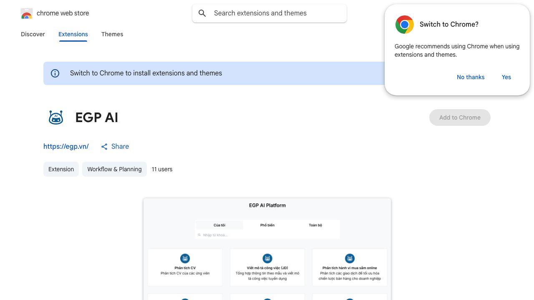534x300 pixels.
Task: Click the EGP AI robot logo
Action: tap(56, 117)
